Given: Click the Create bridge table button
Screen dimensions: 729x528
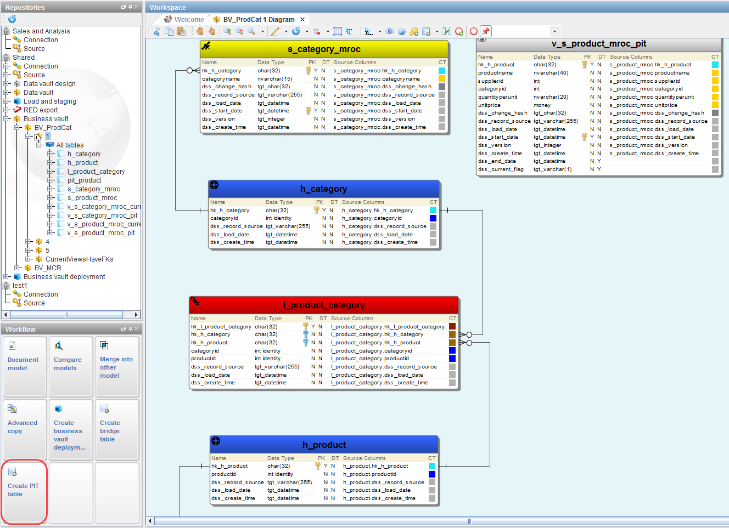Looking at the screenshot, I should point(116,429).
